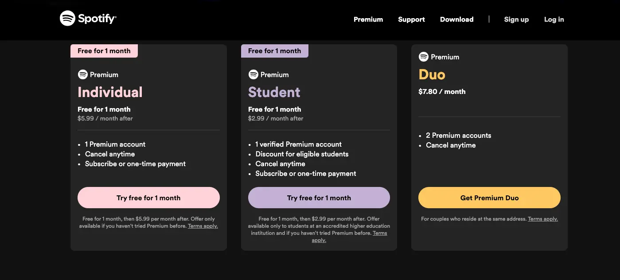620x280 pixels.
Task: Open the Premium navigation menu item
Action: [368, 19]
